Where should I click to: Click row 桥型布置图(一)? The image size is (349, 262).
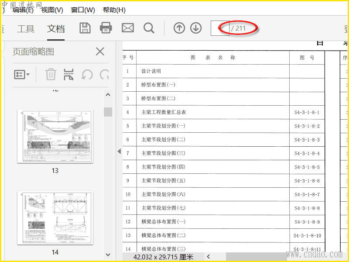[224, 85]
